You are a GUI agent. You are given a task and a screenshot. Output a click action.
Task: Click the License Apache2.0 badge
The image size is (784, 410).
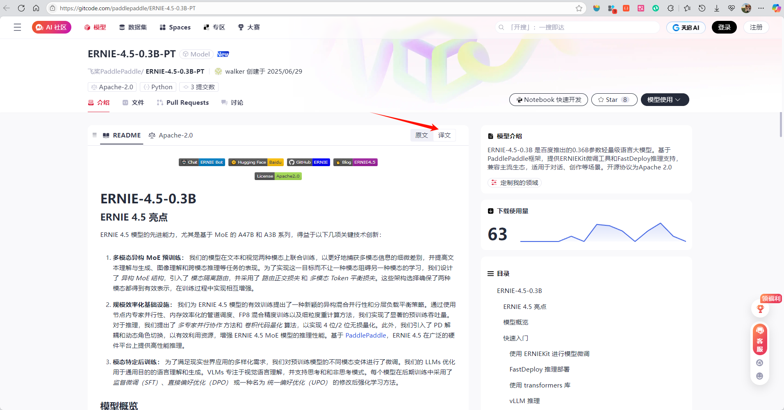[278, 176]
